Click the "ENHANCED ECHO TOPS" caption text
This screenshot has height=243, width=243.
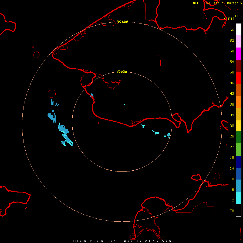(95, 241)
